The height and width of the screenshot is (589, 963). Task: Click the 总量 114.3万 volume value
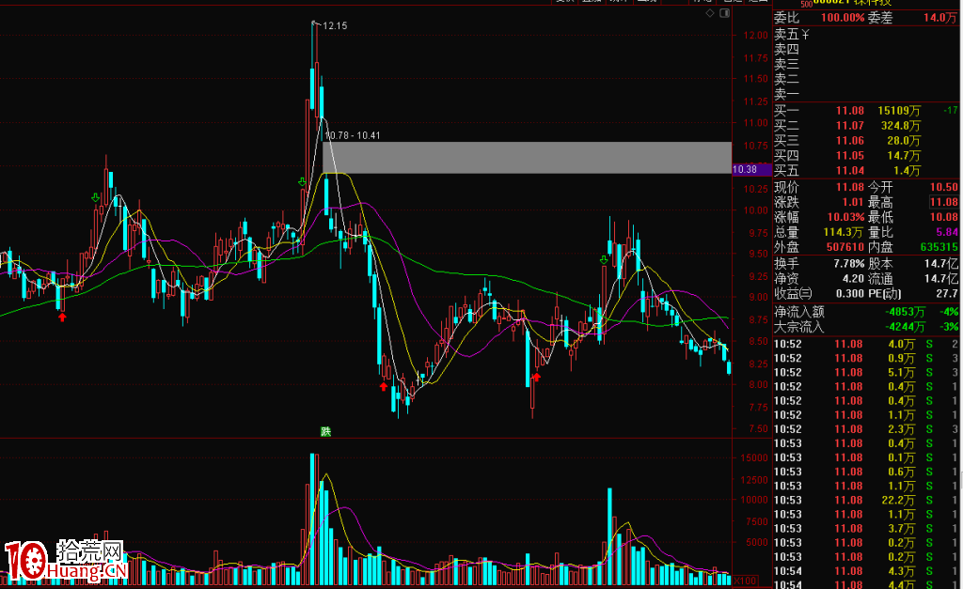tap(844, 232)
